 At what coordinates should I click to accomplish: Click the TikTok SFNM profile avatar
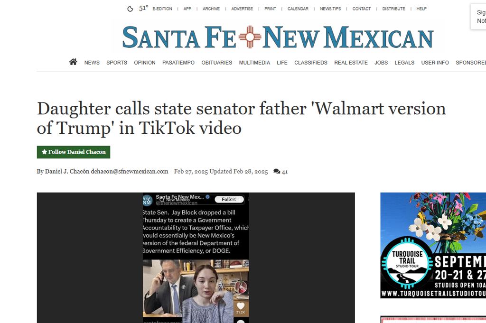click(x=147, y=200)
